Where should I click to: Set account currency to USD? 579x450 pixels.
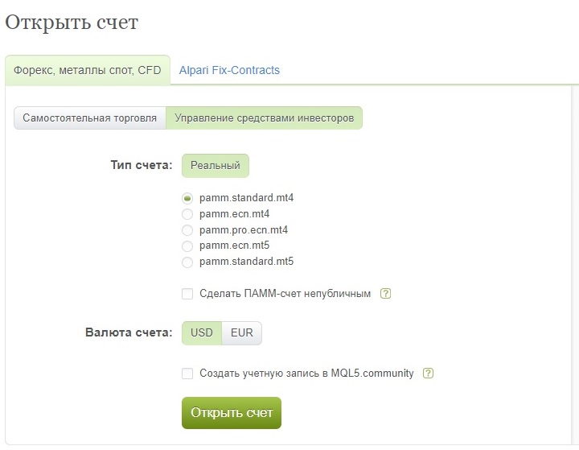click(x=202, y=333)
